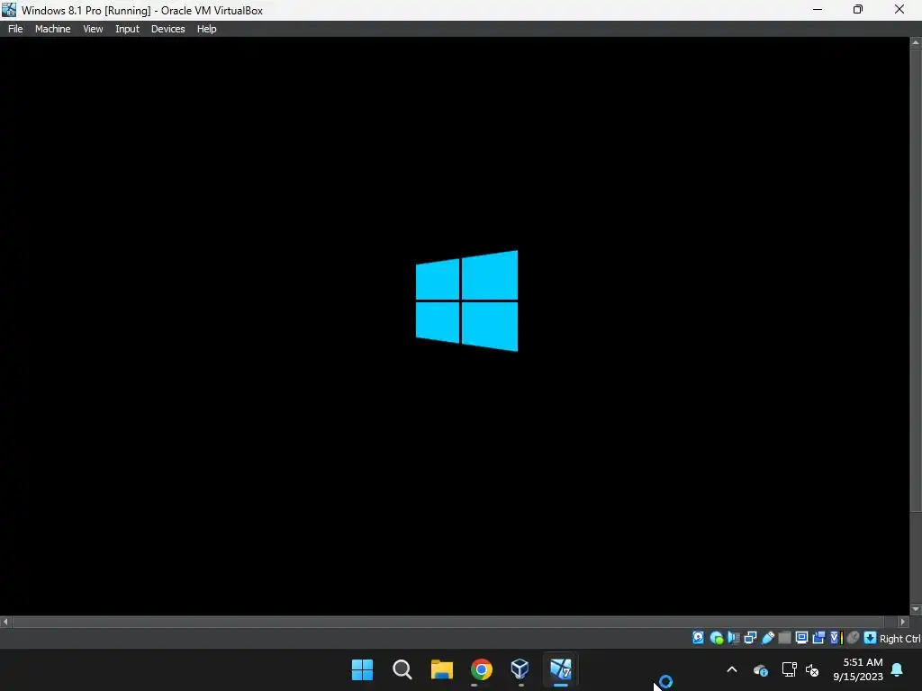Click the hard disk activity status icon
The width and height of the screenshot is (922, 691).
pos(698,638)
